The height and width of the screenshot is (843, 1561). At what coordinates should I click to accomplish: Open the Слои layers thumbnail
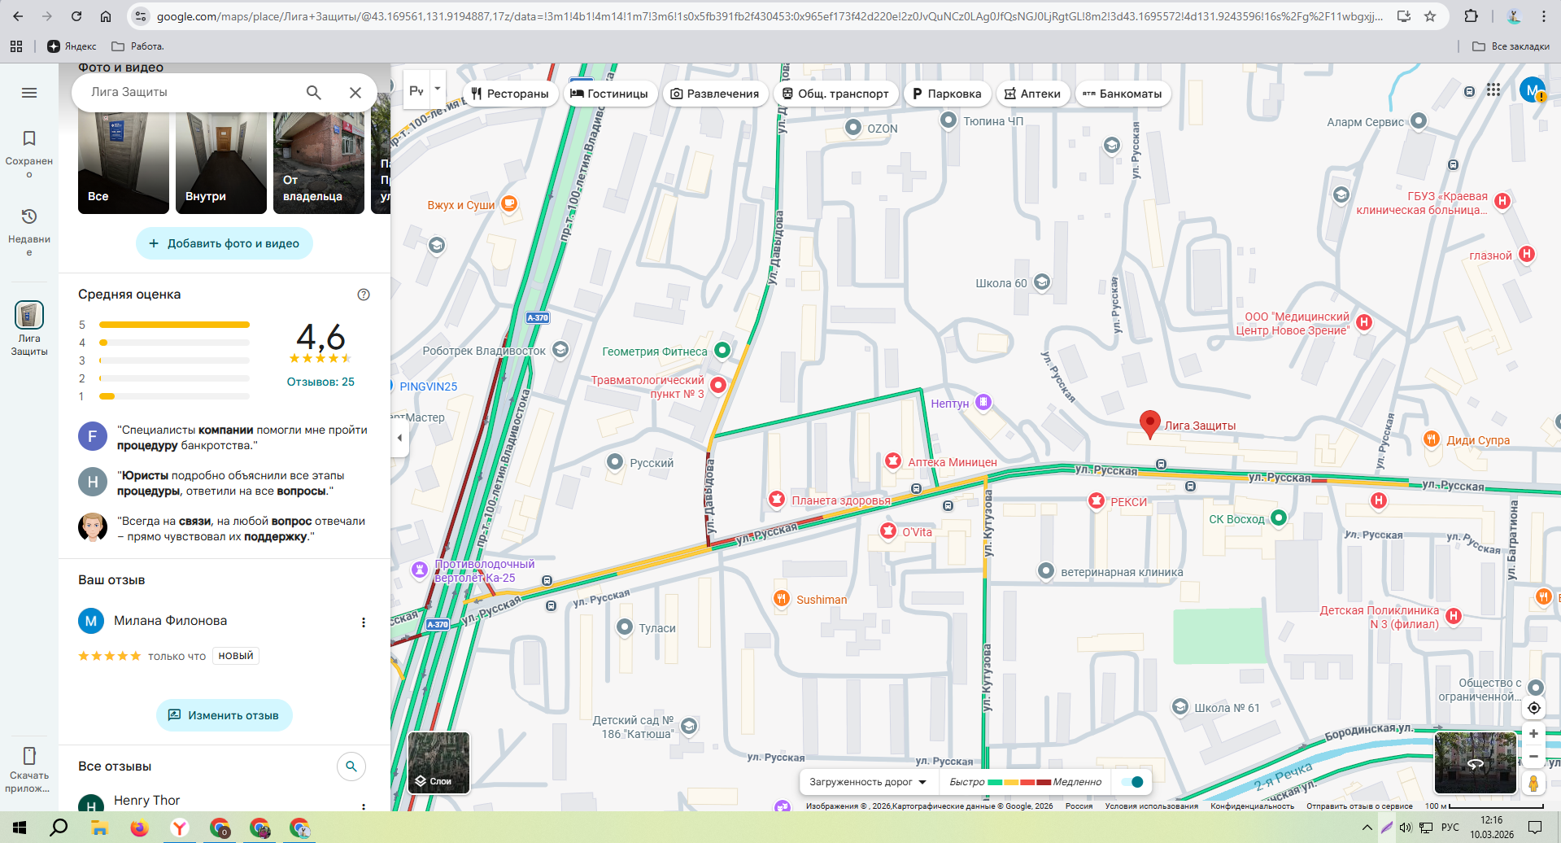[x=439, y=762]
